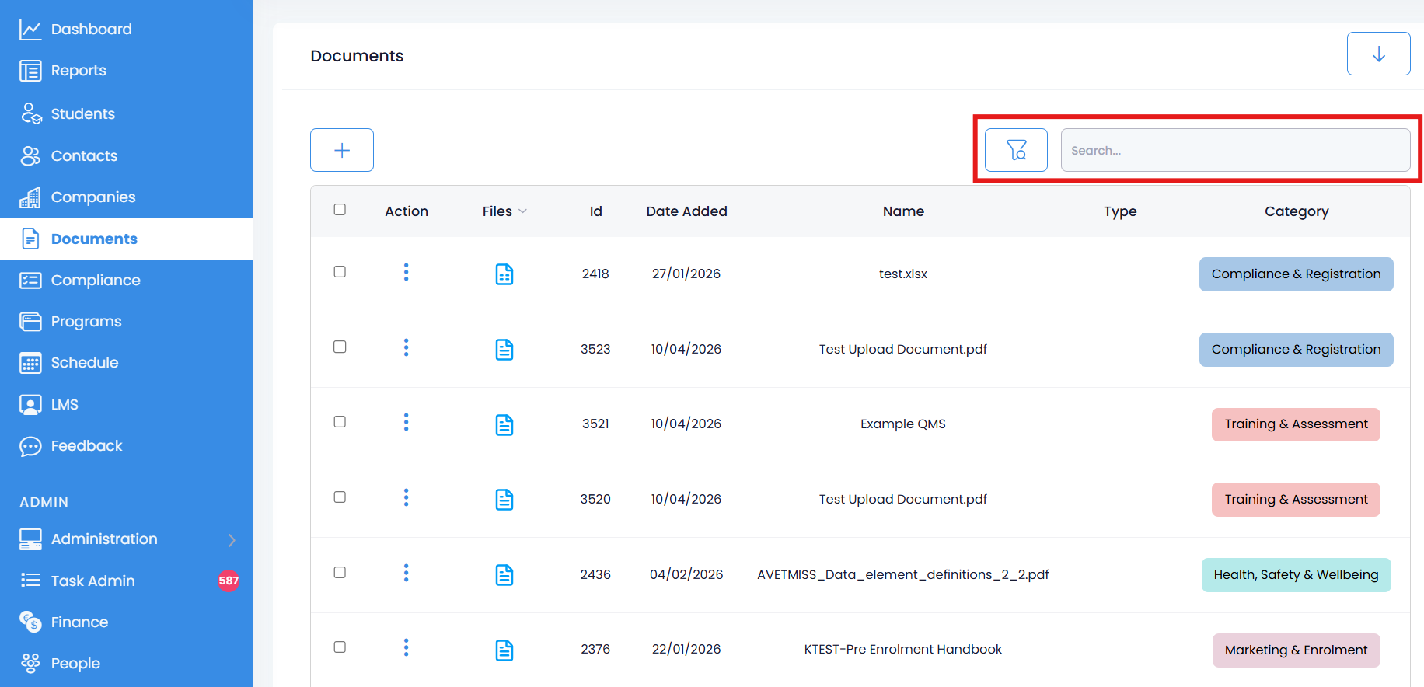Screen dimensions: 1424x687
Task: Click three-dot menu for document 2436
Action: 406,573
